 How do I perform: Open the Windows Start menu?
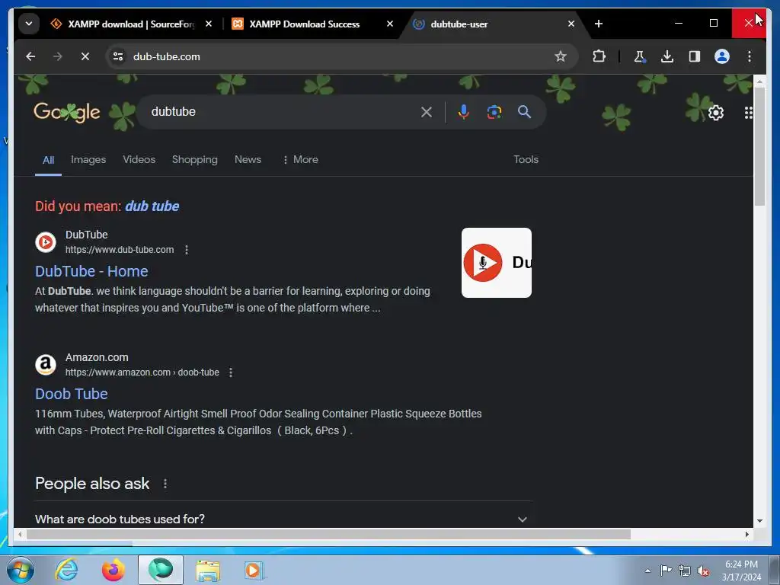tap(21, 570)
